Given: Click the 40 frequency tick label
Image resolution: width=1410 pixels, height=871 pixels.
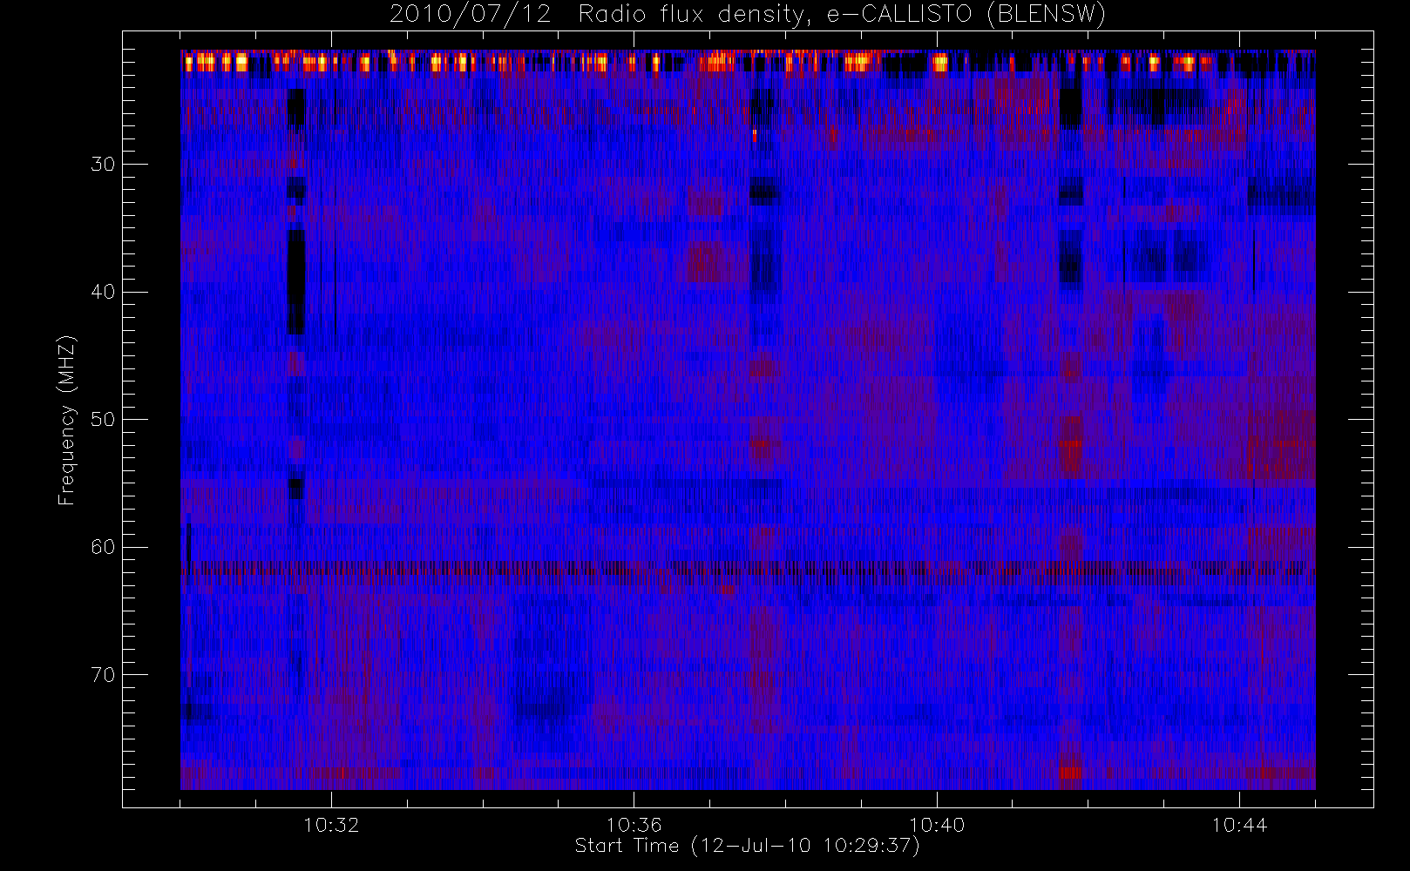Looking at the screenshot, I should (x=103, y=292).
